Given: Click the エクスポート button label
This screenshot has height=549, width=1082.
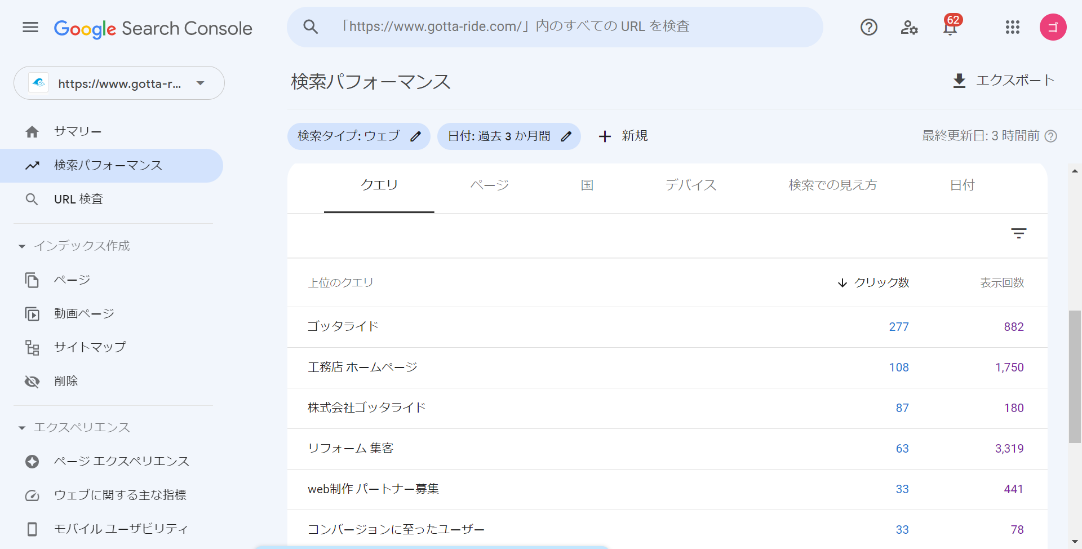Looking at the screenshot, I should pos(1015,80).
